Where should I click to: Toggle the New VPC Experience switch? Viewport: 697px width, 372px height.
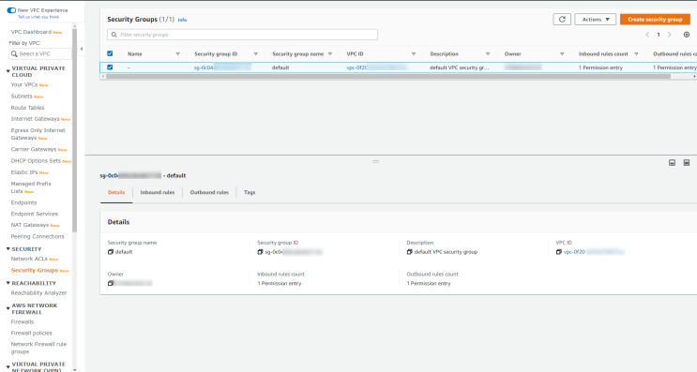11,10
